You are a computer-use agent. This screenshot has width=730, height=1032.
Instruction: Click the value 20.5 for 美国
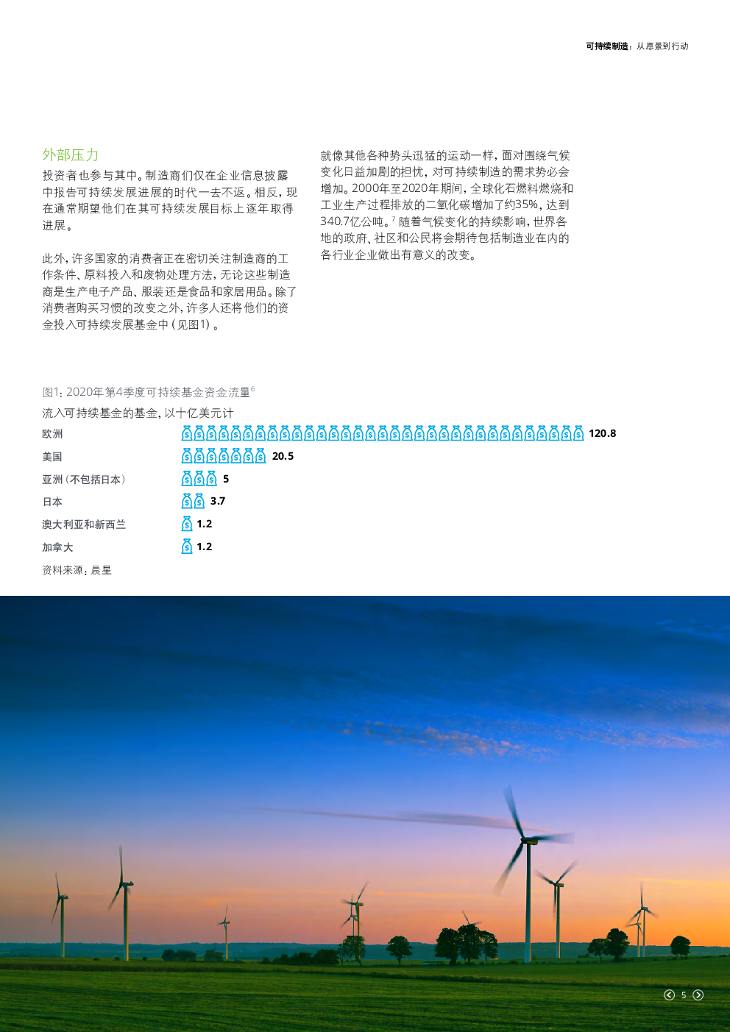283,456
